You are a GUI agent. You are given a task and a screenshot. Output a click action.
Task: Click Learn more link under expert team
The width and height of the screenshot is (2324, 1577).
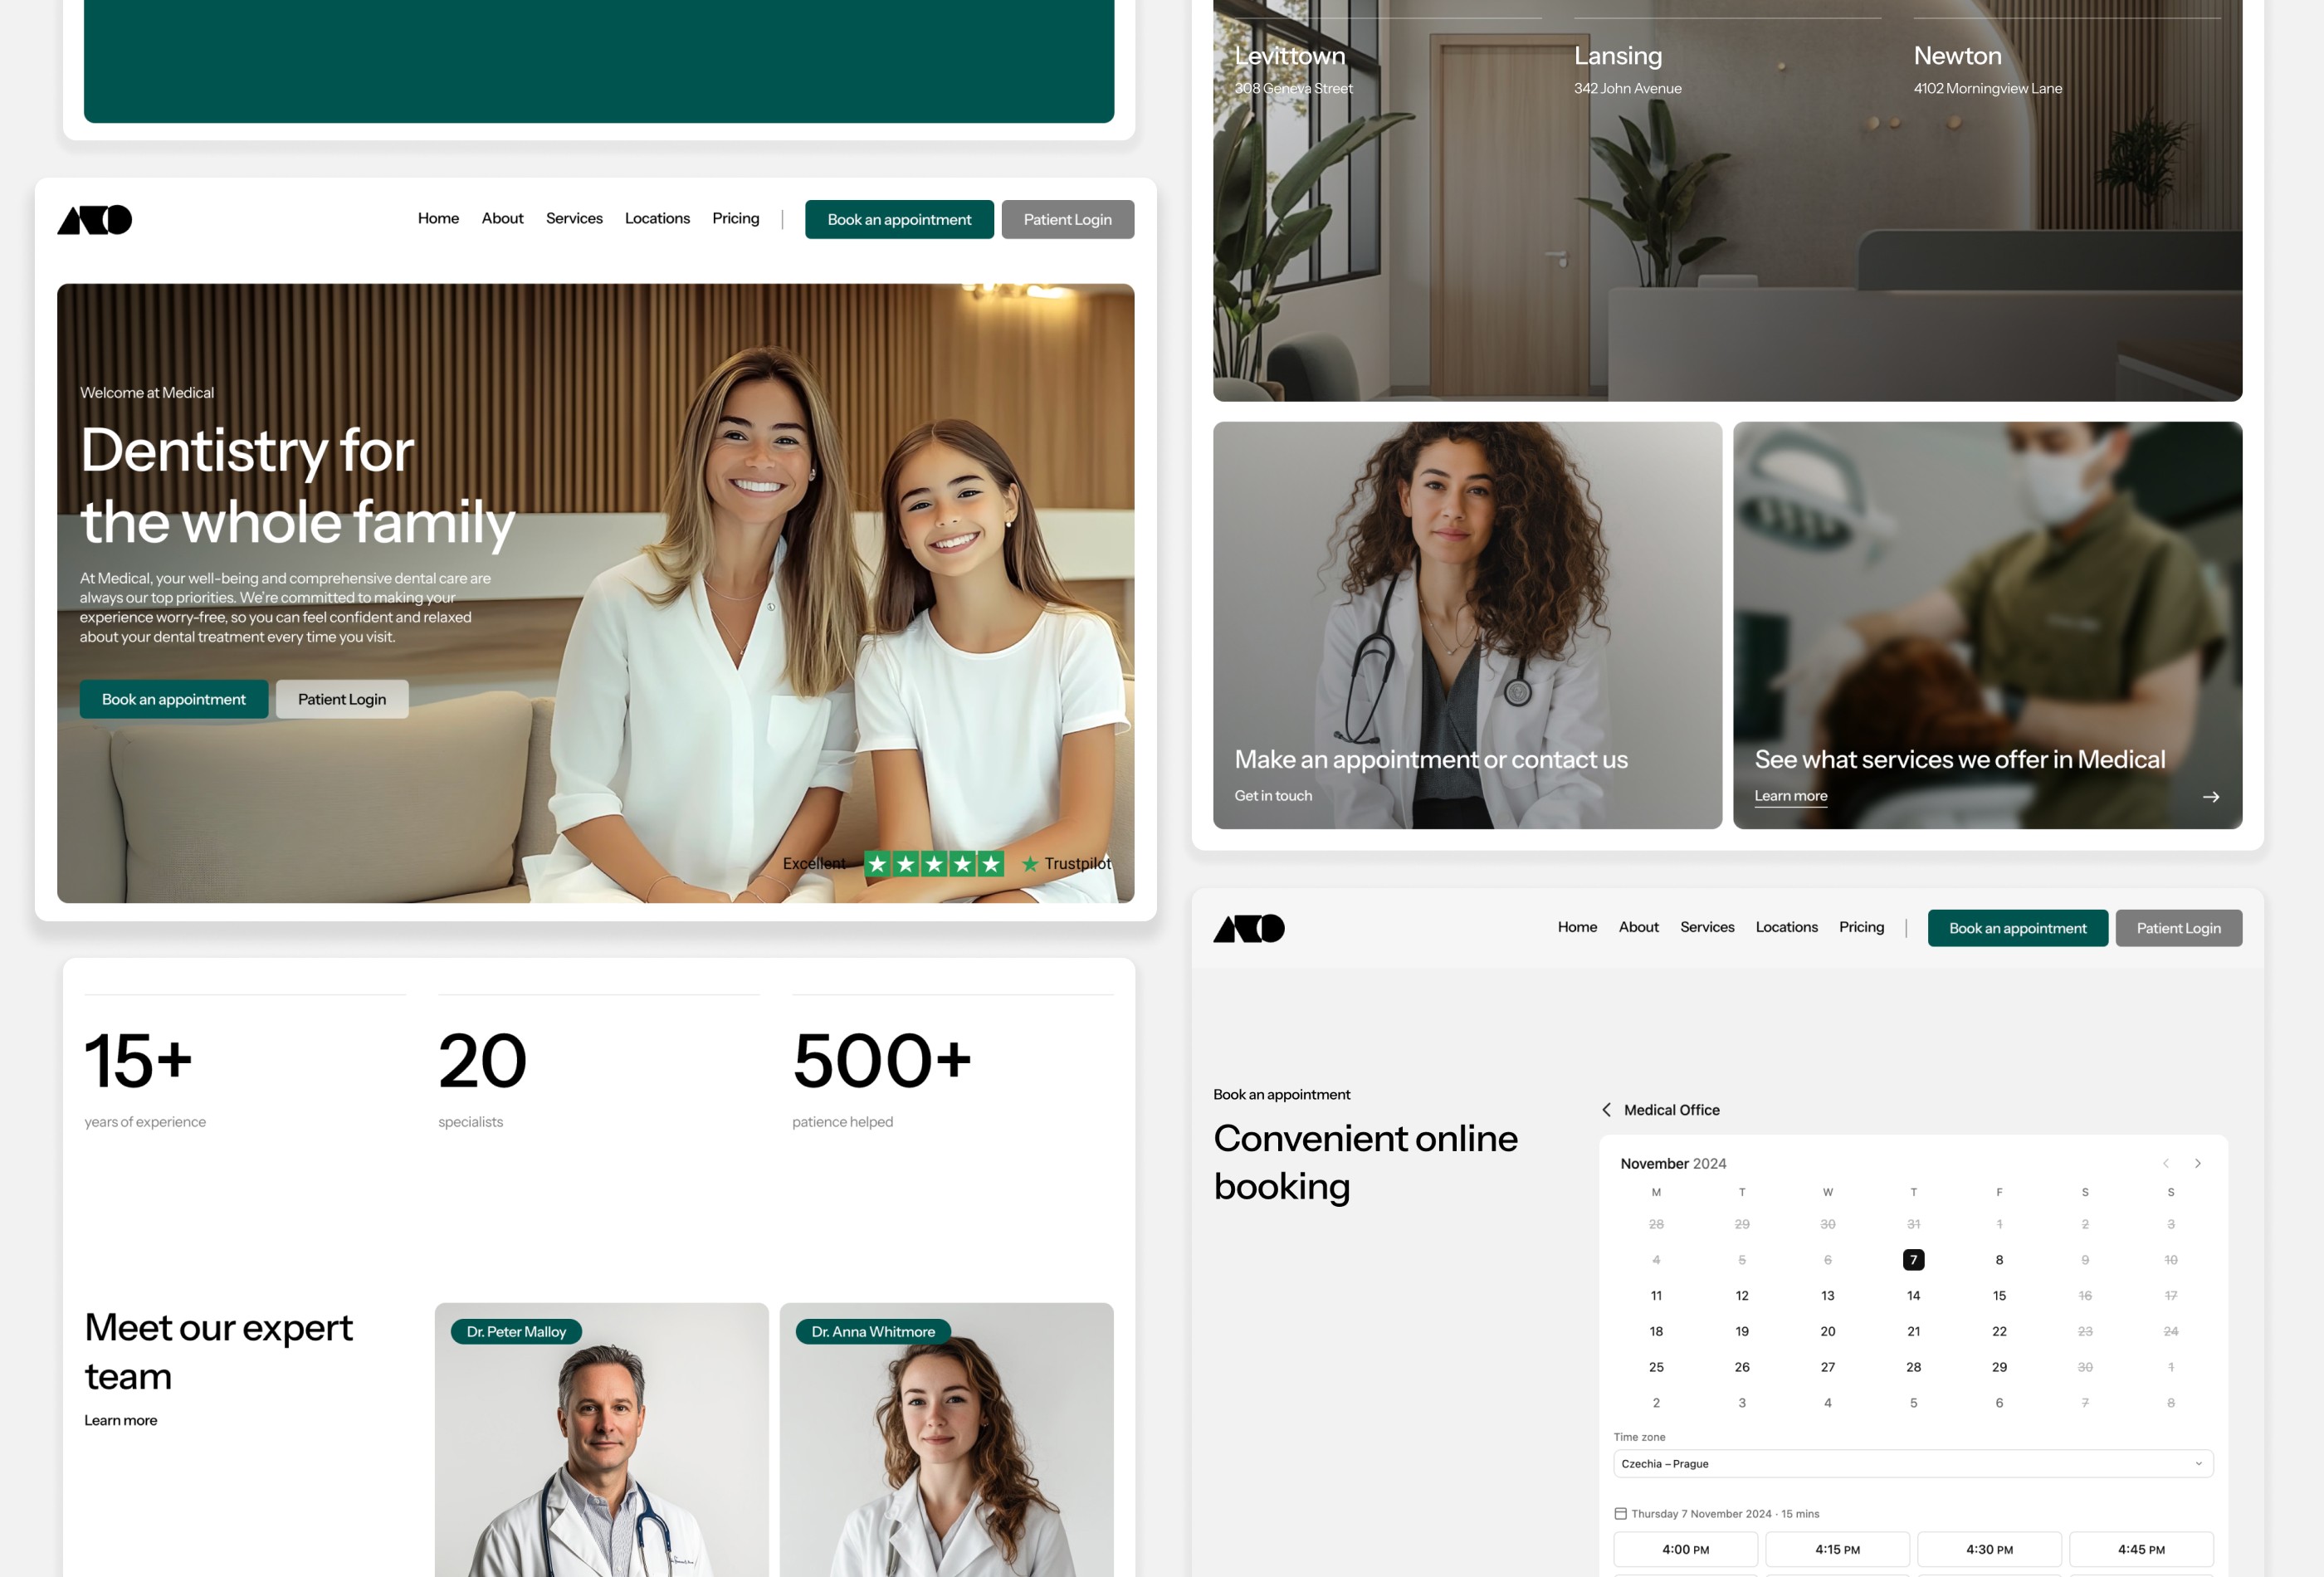pyautogui.click(x=120, y=1420)
